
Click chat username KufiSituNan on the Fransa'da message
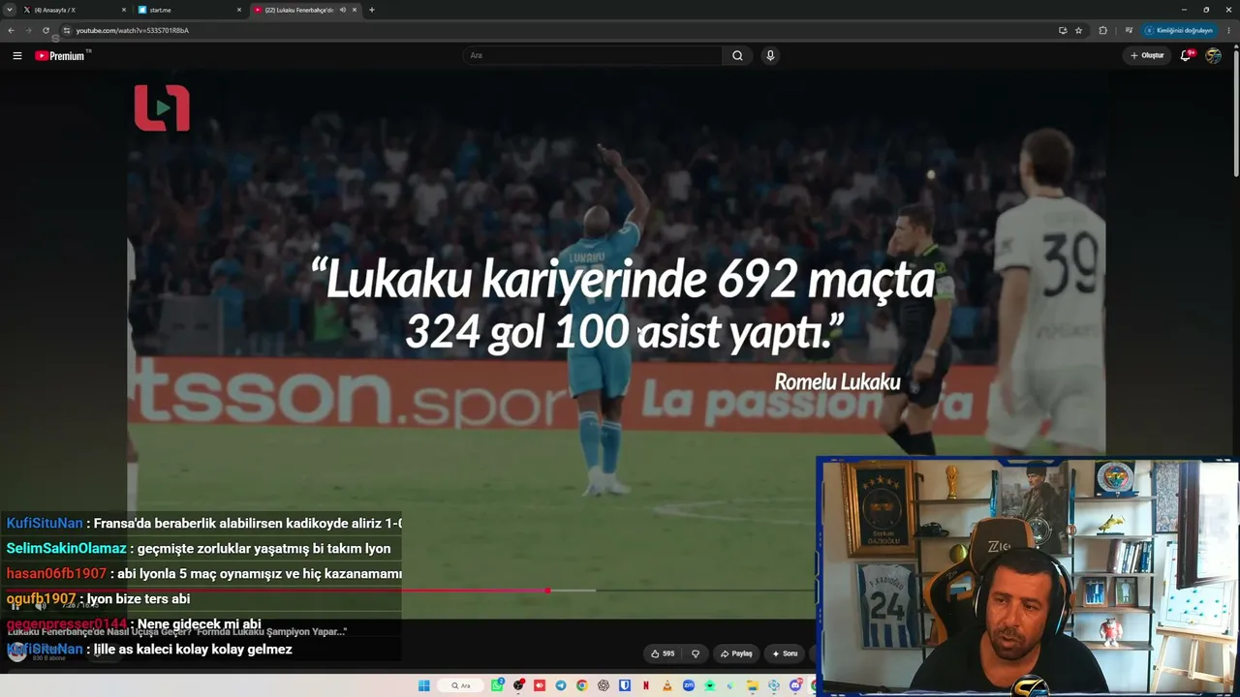pos(45,524)
